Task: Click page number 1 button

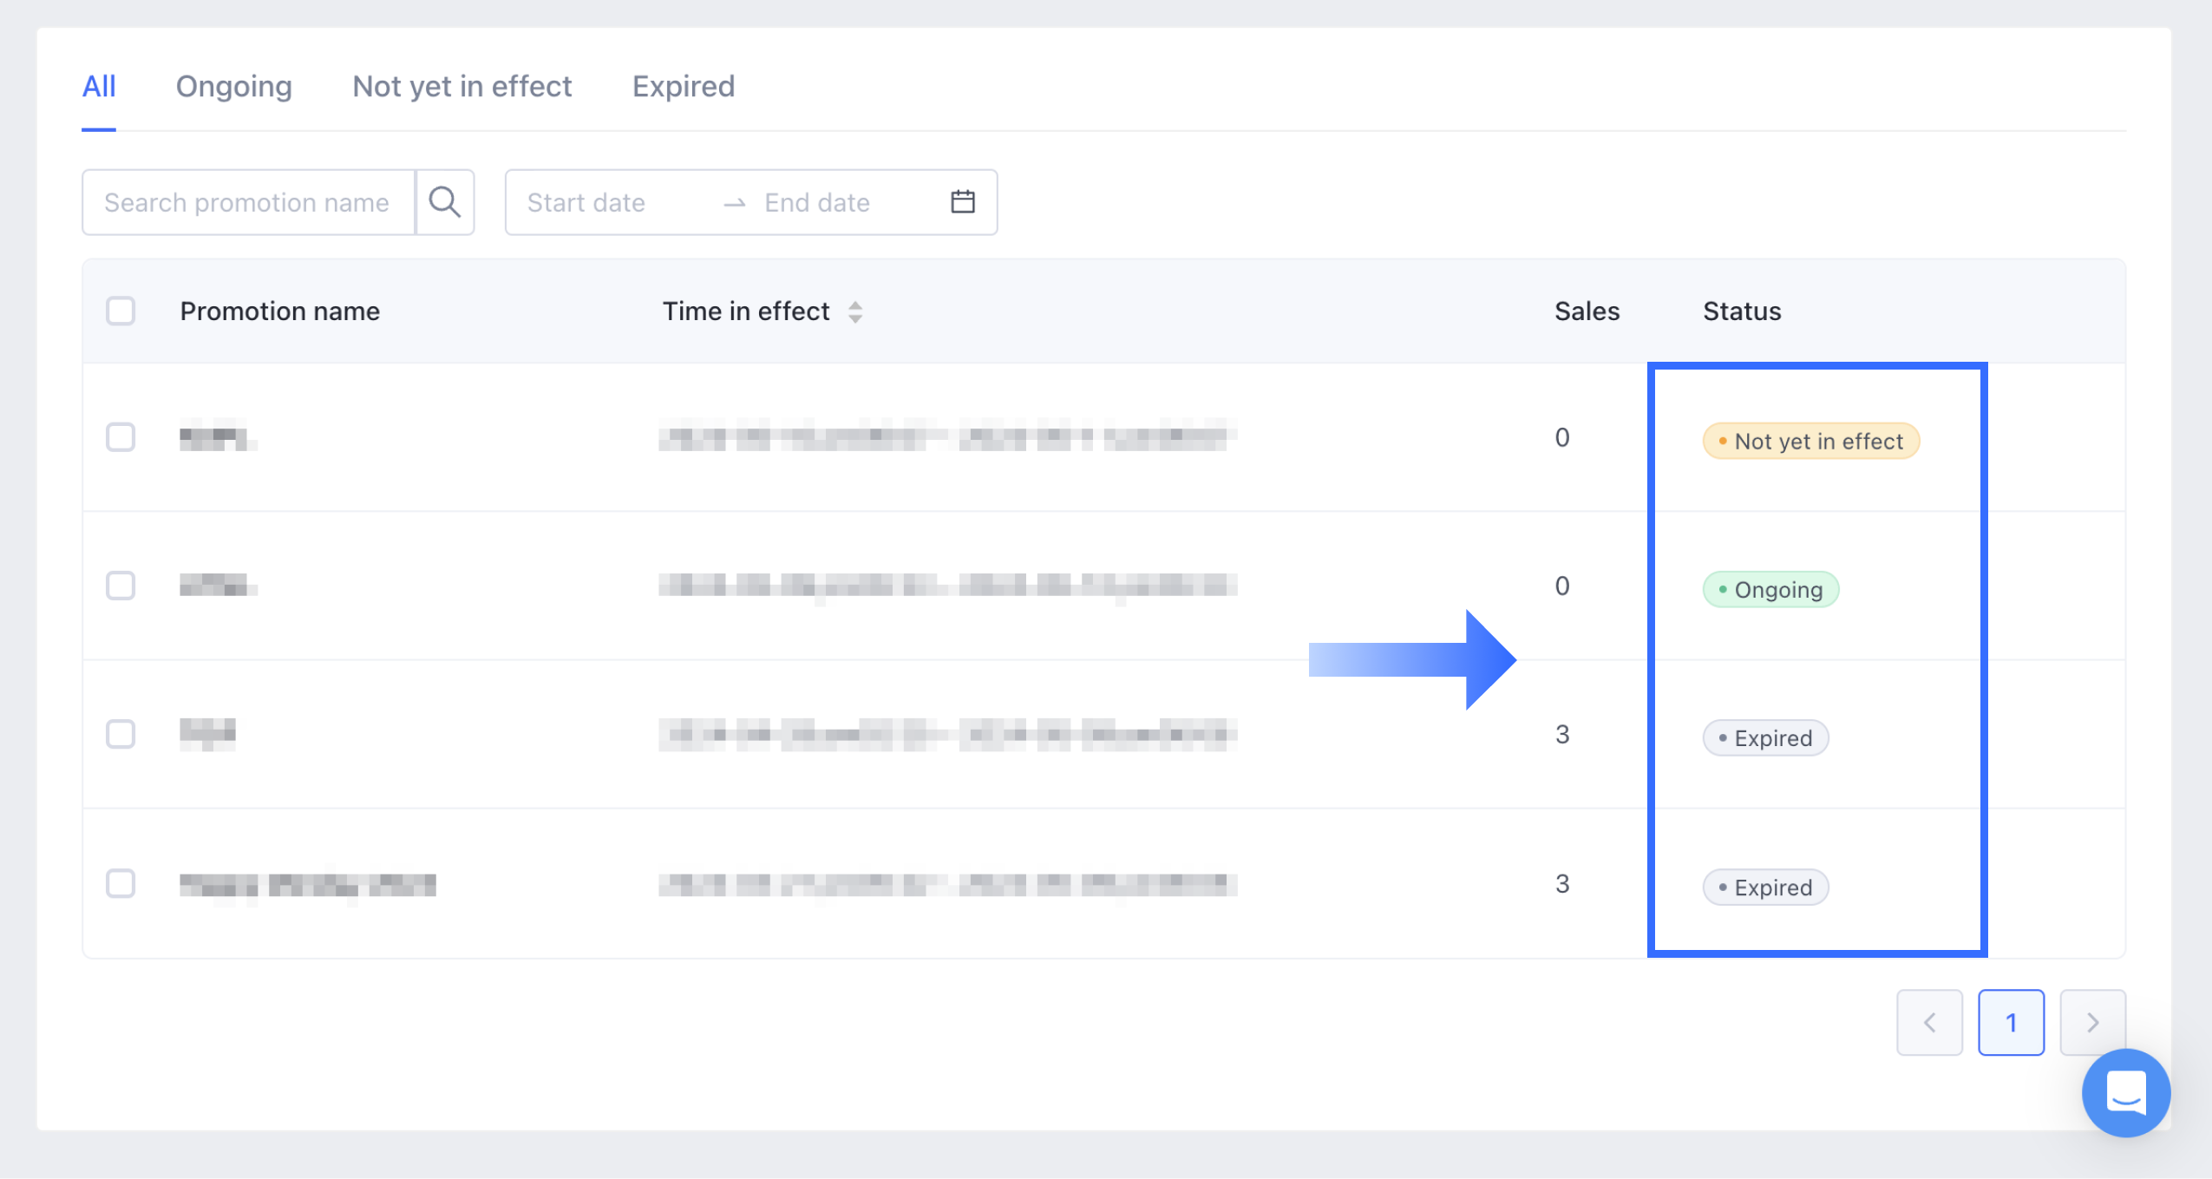Action: (x=2011, y=1022)
